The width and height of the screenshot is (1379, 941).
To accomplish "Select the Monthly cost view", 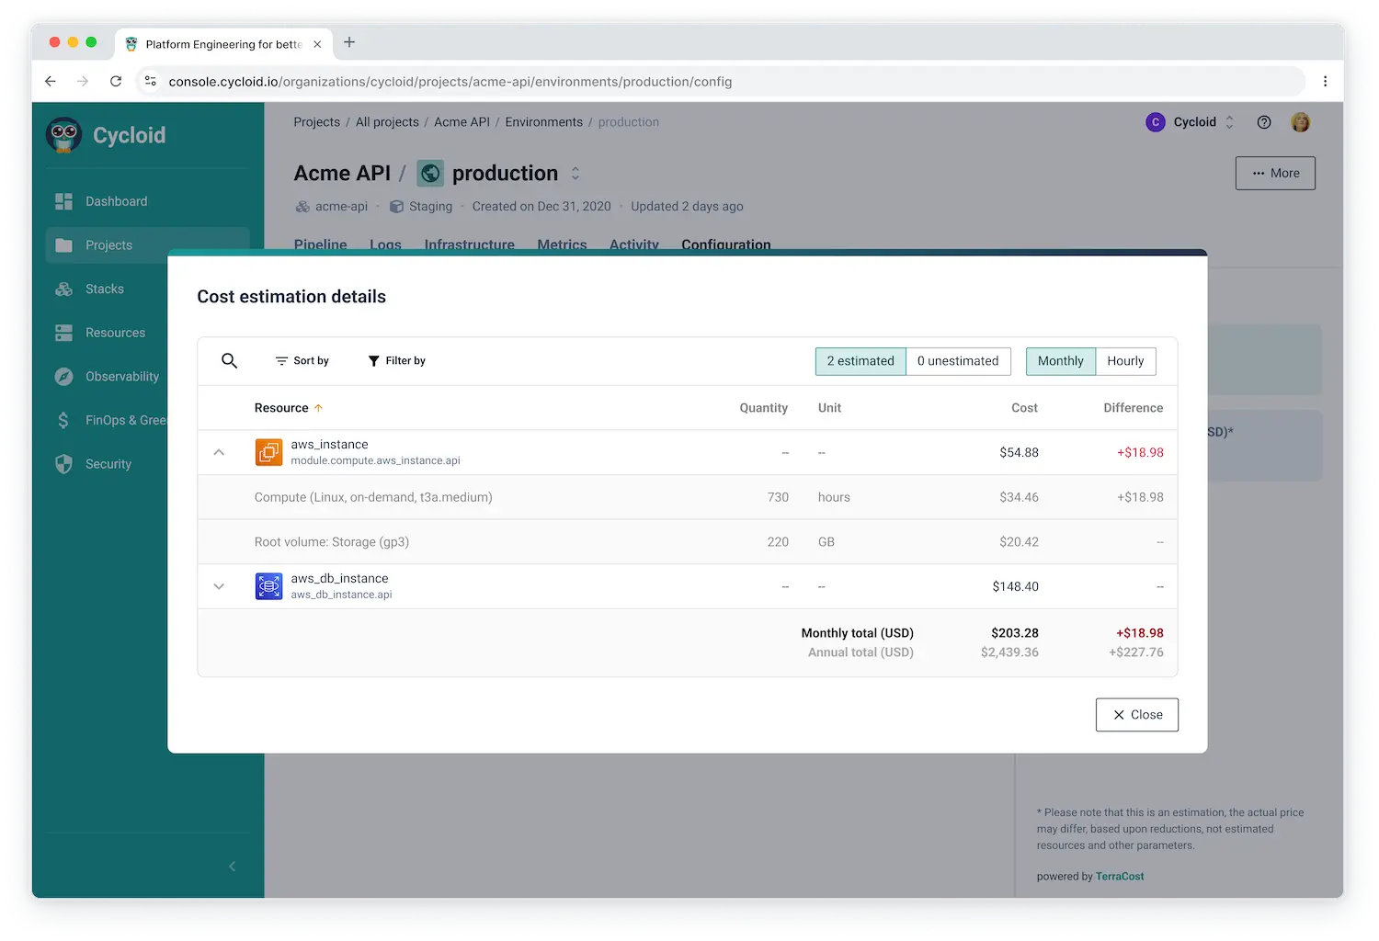I will [1060, 361].
